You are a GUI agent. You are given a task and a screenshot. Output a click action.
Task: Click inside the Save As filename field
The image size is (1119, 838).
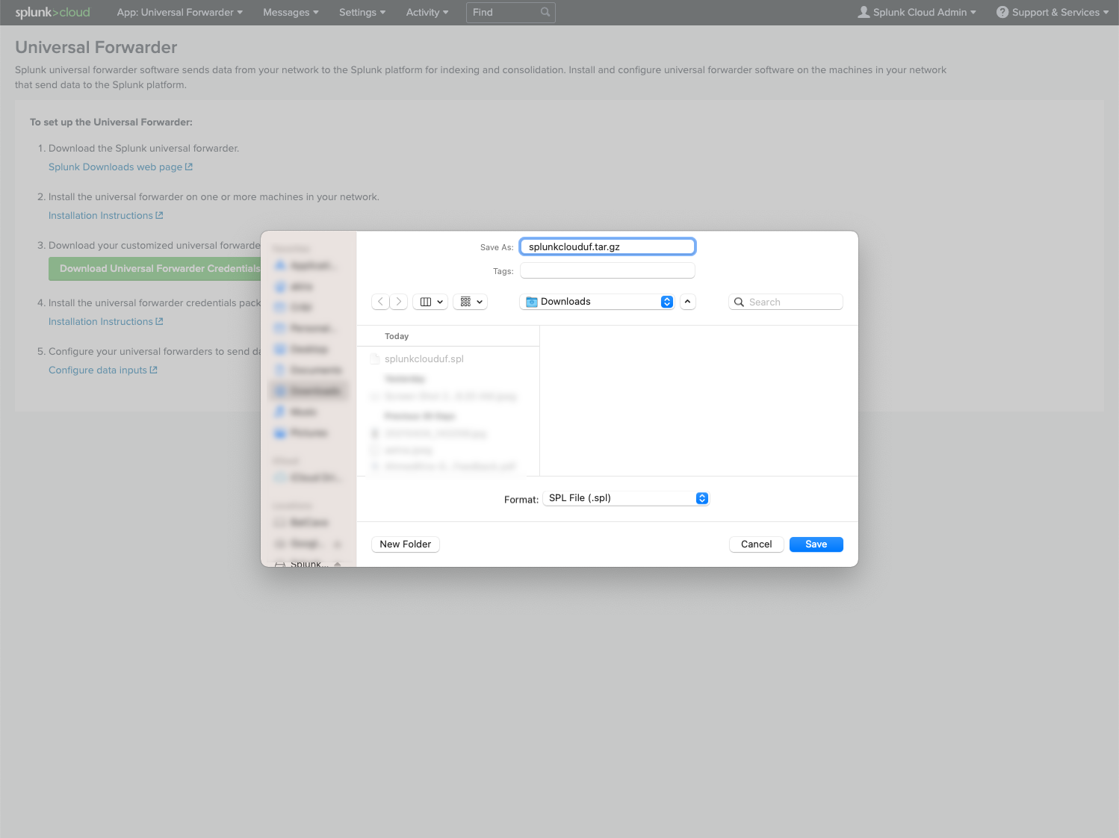pyautogui.click(x=607, y=246)
